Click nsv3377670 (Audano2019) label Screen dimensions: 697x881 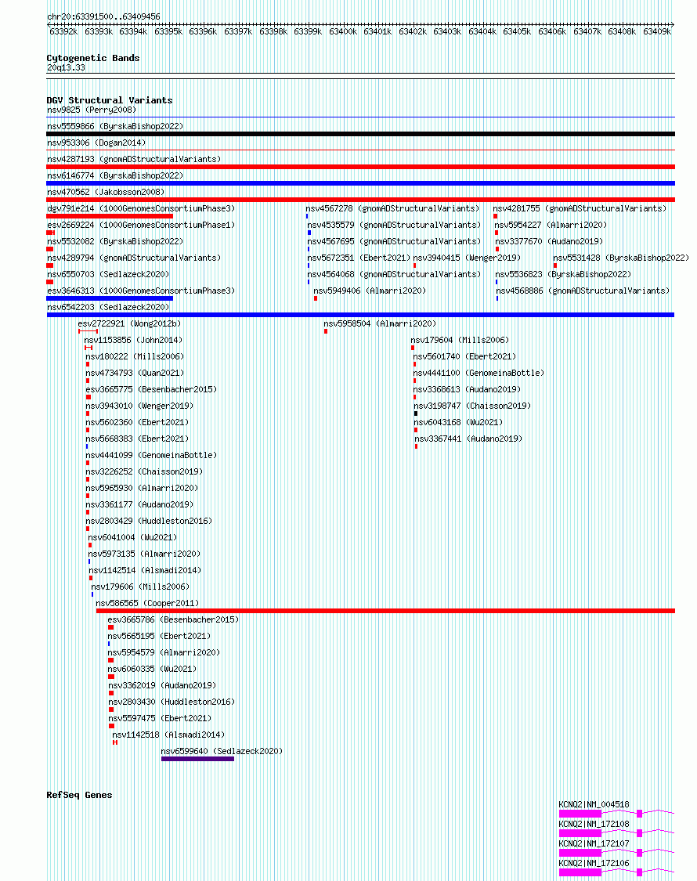pyautogui.click(x=549, y=241)
